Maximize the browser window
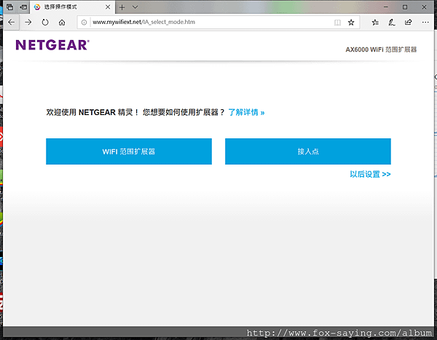 click(x=405, y=7)
